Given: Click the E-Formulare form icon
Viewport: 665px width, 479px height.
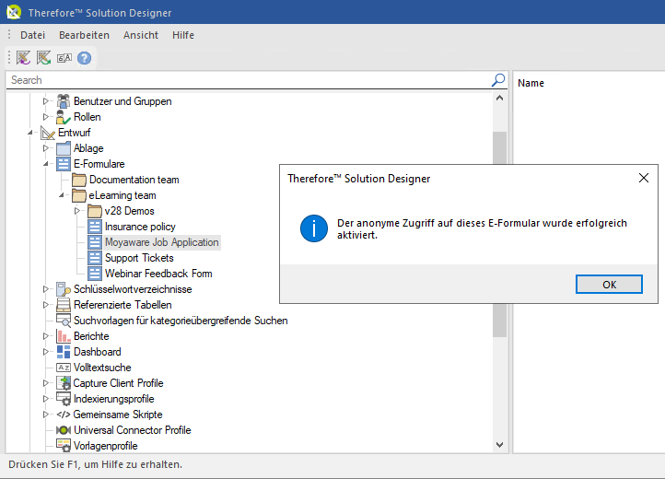Looking at the screenshot, I should pyautogui.click(x=64, y=164).
